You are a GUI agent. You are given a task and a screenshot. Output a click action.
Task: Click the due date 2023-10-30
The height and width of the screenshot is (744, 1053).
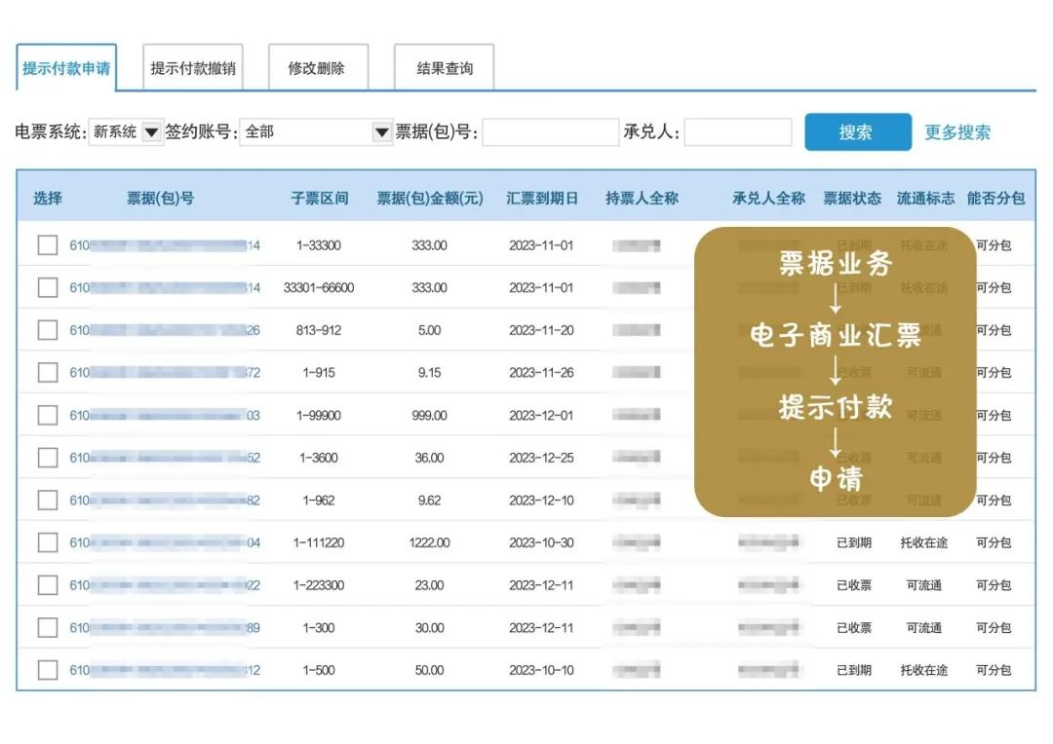point(541,542)
